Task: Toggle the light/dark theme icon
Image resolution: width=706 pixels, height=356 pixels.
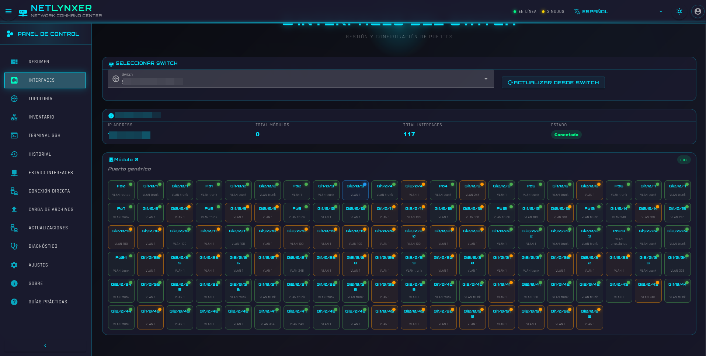Action: 679,11
